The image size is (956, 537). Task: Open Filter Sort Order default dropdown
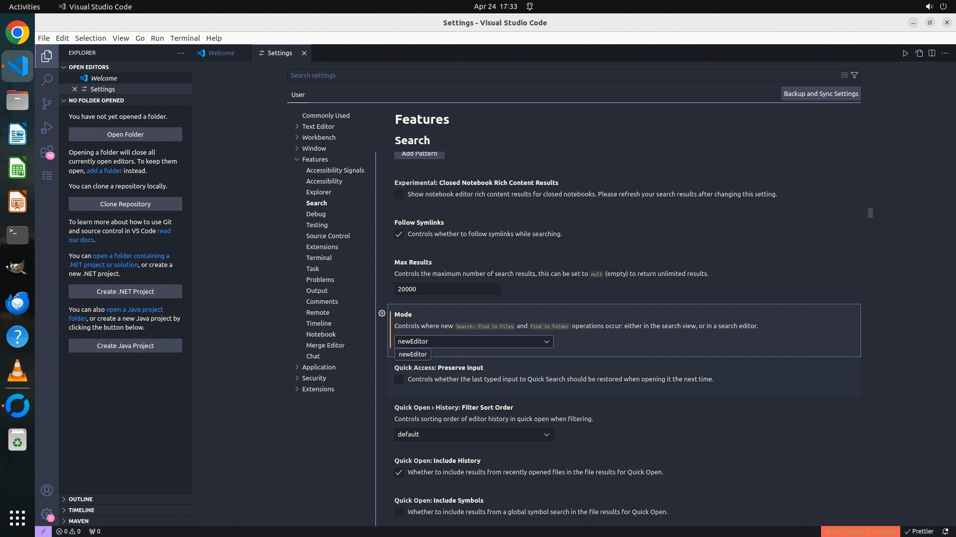click(x=473, y=435)
